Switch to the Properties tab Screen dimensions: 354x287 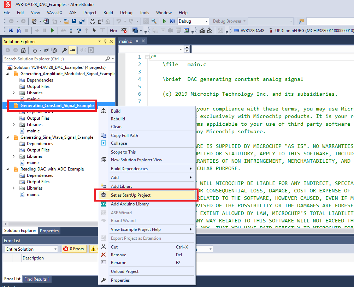[x=49, y=231]
